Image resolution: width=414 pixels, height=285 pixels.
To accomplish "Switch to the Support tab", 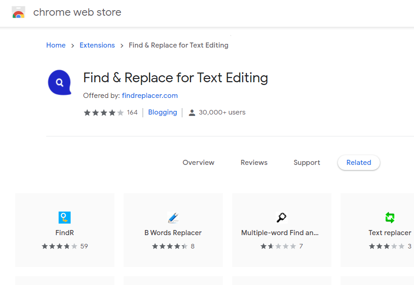I will coord(307,163).
